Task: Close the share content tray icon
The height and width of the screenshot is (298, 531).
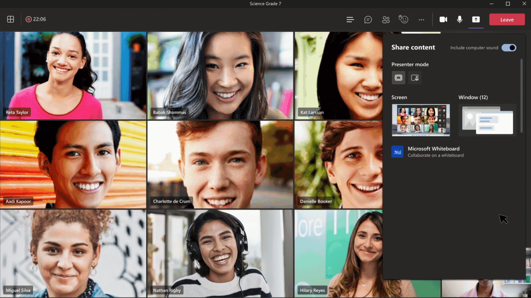Action: (x=476, y=20)
